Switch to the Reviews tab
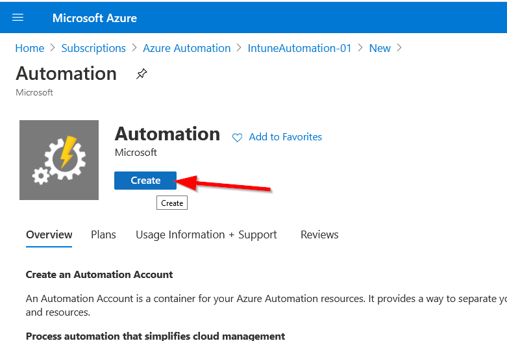This screenshot has height=341, width=507. tap(319, 234)
